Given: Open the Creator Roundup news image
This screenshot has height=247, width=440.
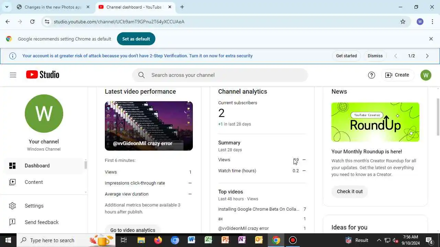Looking at the screenshot, I should click(x=375, y=122).
